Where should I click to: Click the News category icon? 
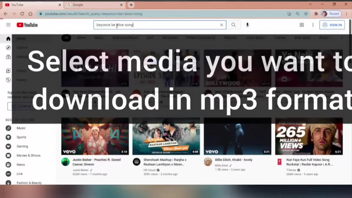click(x=9, y=164)
